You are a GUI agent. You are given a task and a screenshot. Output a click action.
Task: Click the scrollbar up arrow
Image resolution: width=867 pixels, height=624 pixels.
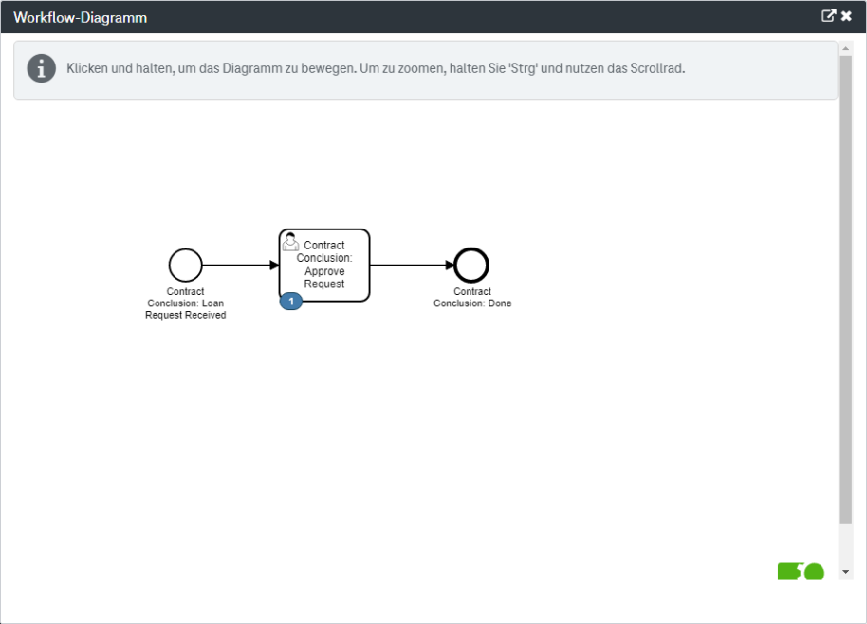point(845,48)
